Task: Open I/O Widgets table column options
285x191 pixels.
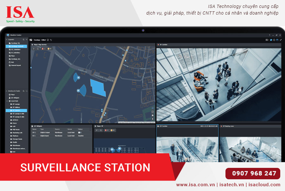Action: pos(90,129)
